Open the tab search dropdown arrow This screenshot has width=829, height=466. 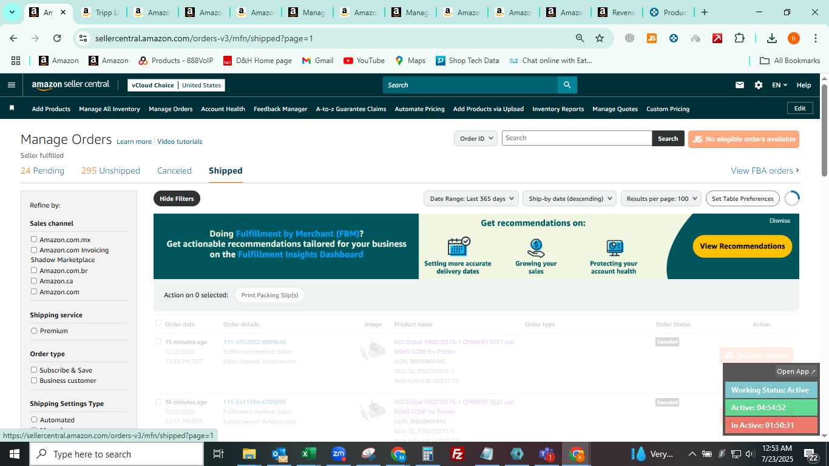coord(12,12)
